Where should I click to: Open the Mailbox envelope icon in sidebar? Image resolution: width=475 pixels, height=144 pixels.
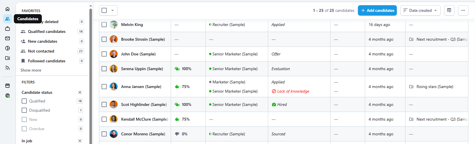[7, 38]
